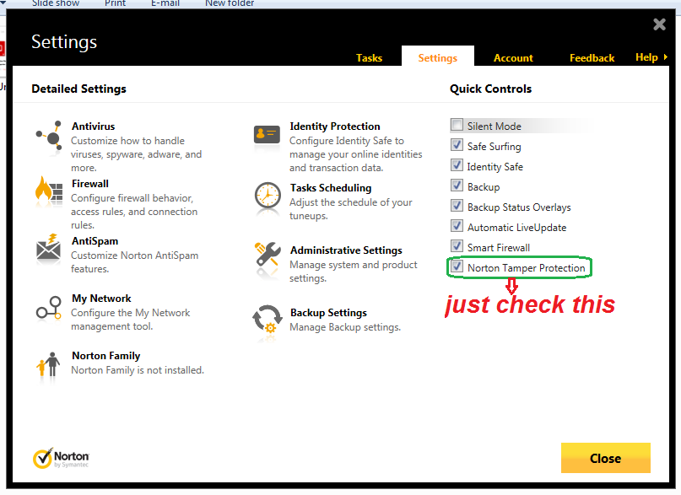Viewport: 681px width, 495px height.
Task: Open the Account tab
Action: click(512, 58)
